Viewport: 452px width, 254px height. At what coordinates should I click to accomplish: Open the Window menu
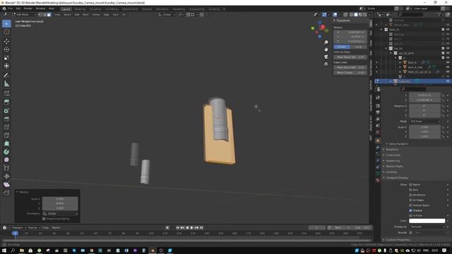tap(40, 8)
